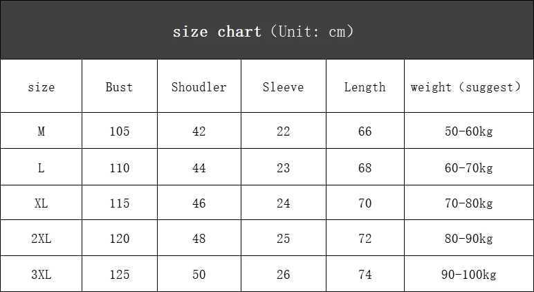Viewport: 534px width, 292px height.
Task: Click the 'Sleeve' column header
Action: [283, 87]
